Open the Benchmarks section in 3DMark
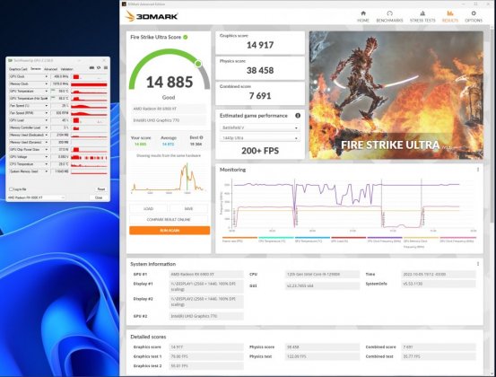Screen dimensions: 496x377 [x=389, y=16]
